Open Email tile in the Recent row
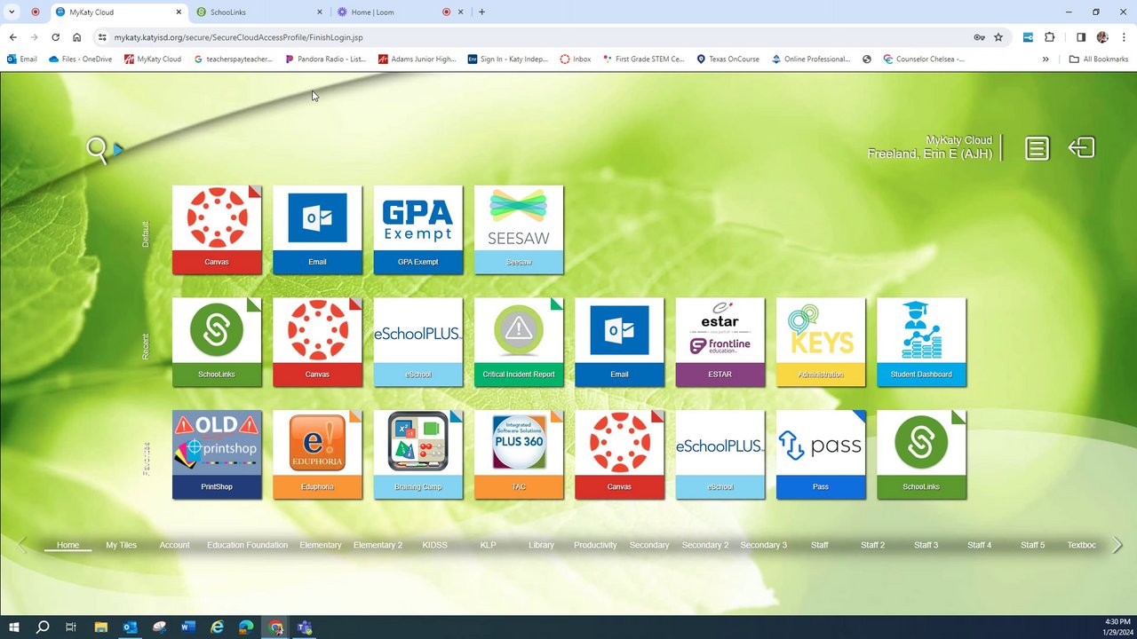The image size is (1137, 639). [619, 342]
